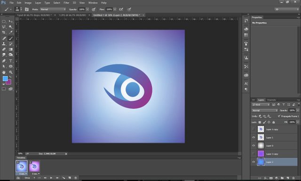The height and width of the screenshot is (181, 301).
Task: Open the Filter menu
Action: coord(66,3)
